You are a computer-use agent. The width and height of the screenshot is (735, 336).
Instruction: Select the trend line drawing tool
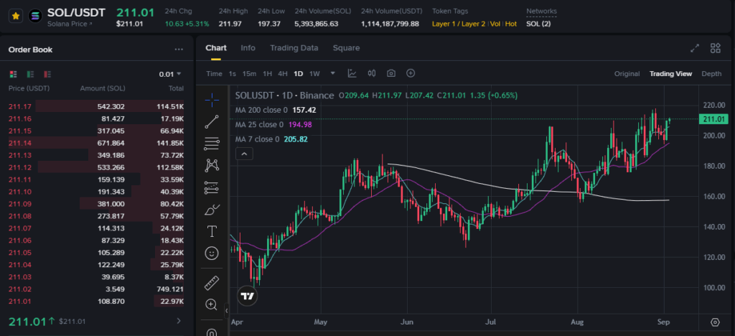click(212, 122)
